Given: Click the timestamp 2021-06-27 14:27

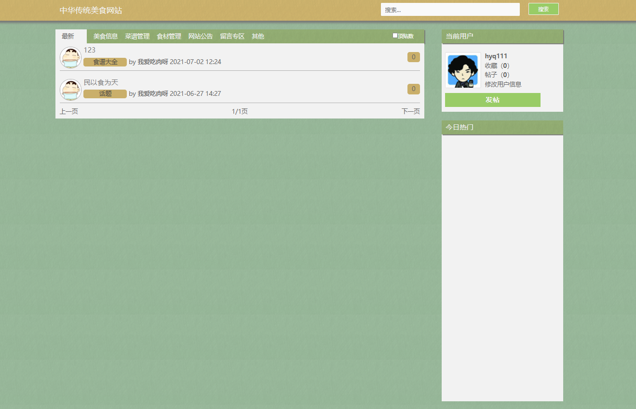Looking at the screenshot, I should point(196,94).
